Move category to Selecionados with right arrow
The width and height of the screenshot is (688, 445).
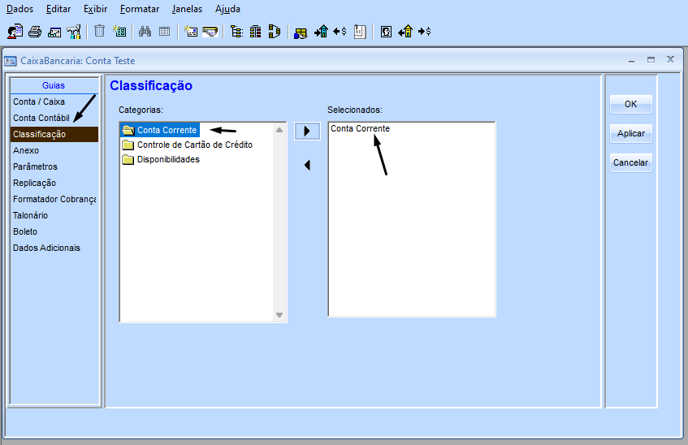tap(306, 132)
